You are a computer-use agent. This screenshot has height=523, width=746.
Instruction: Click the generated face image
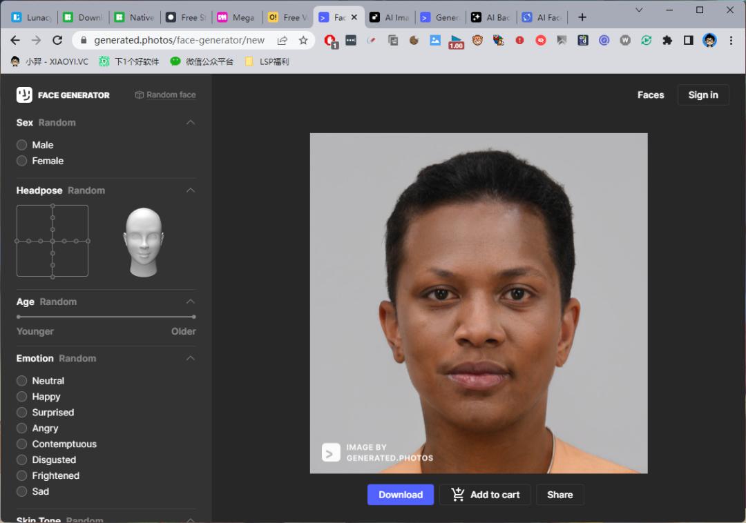tap(479, 304)
